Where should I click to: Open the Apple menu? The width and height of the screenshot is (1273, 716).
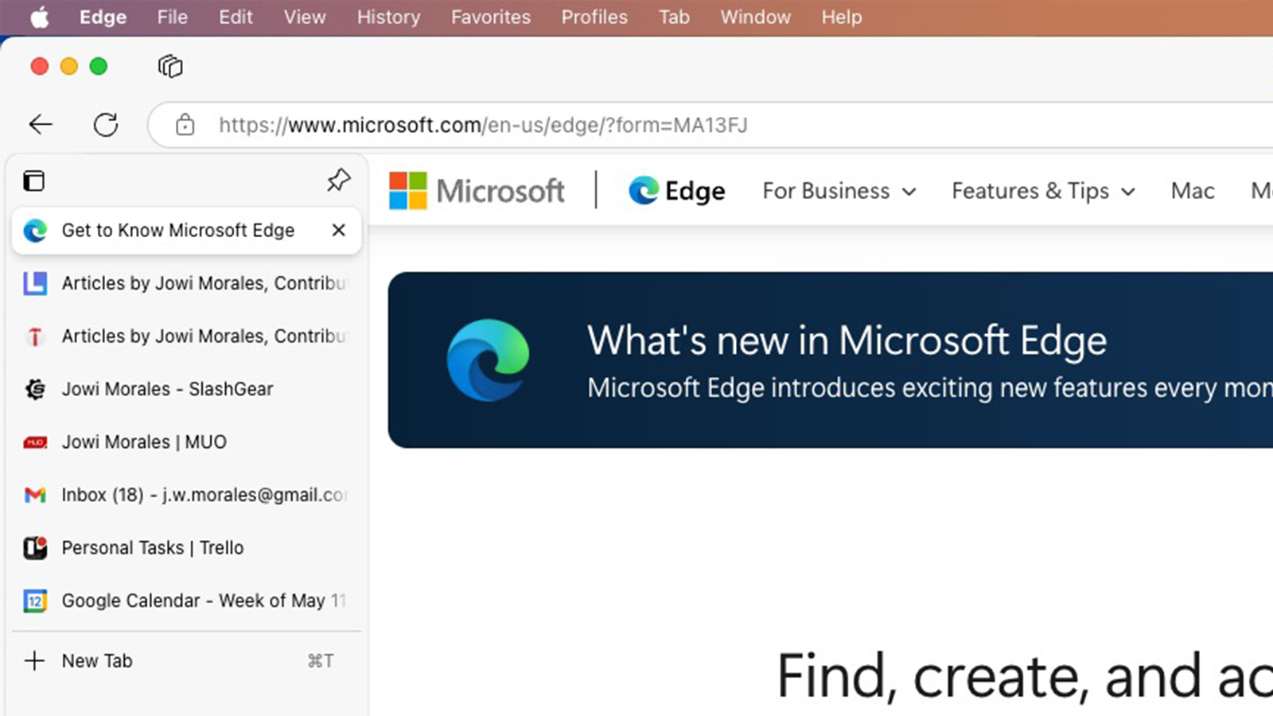(x=39, y=18)
